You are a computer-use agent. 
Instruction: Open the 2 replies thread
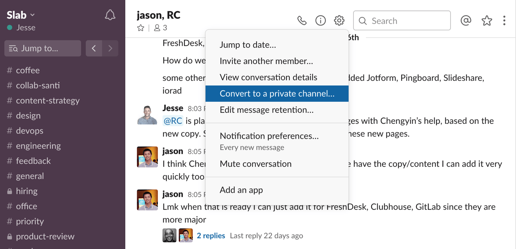[x=211, y=236]
